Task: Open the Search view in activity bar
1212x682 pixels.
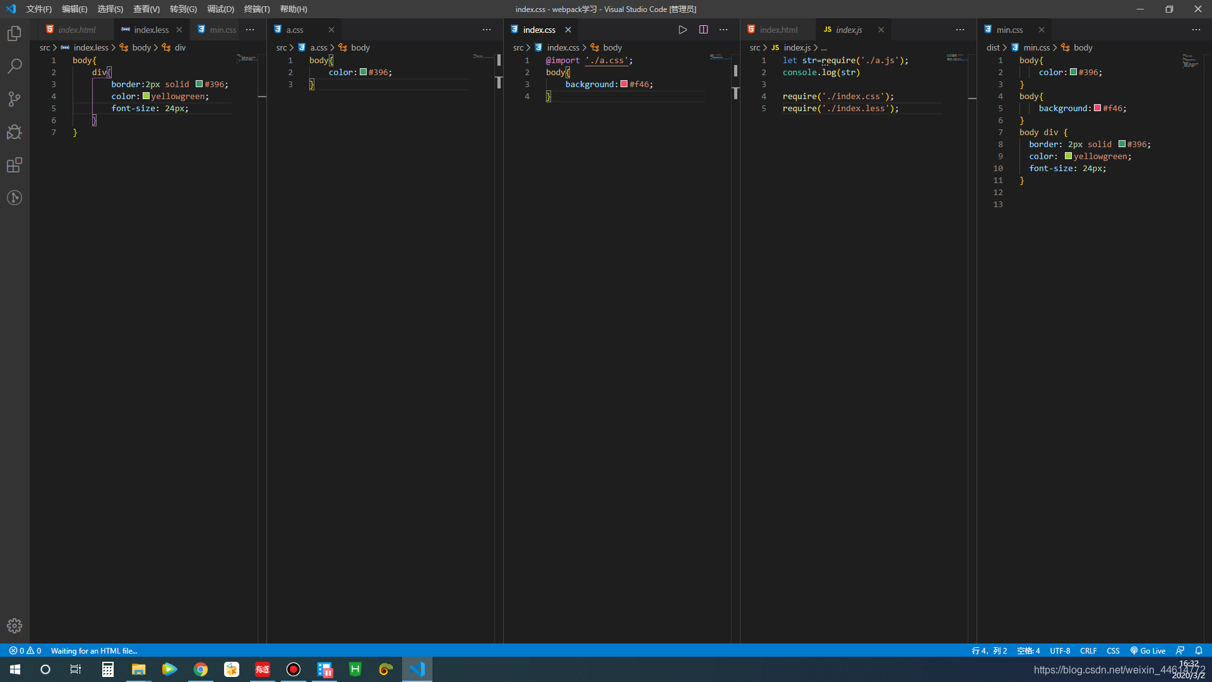Action: [15, 66]
